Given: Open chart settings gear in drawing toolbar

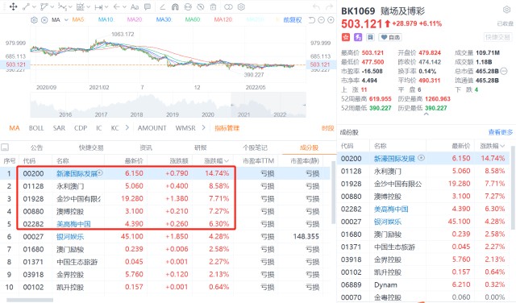Looking at the screenshot, I should (241, 7).
